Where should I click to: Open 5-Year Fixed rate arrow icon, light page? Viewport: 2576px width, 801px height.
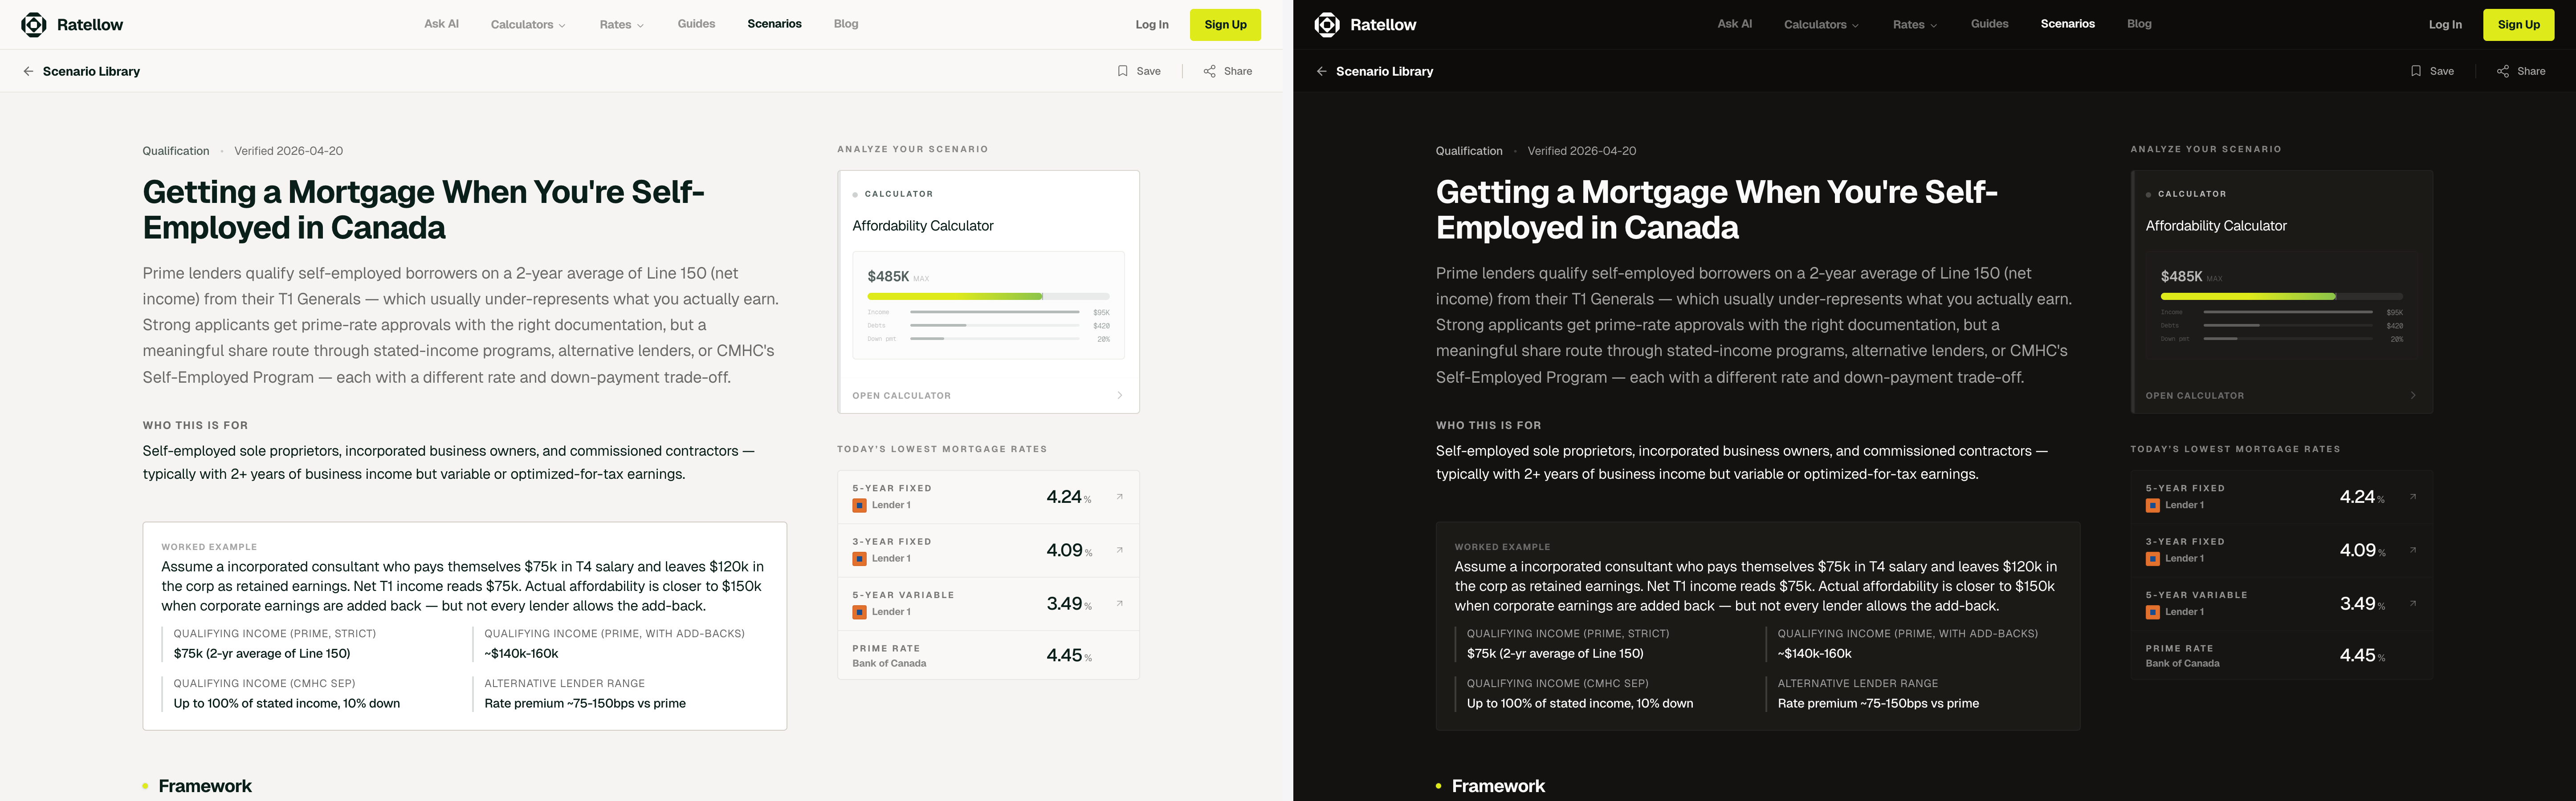click(1119, 496)
